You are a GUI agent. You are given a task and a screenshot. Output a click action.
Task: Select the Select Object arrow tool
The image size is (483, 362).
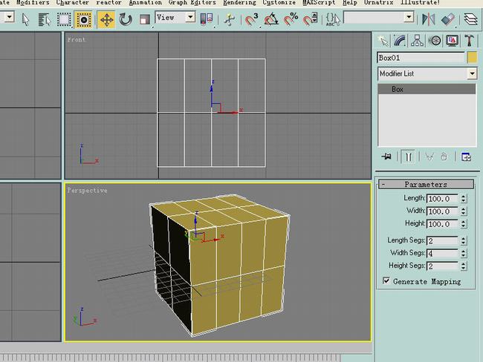(x=25, y=20)
